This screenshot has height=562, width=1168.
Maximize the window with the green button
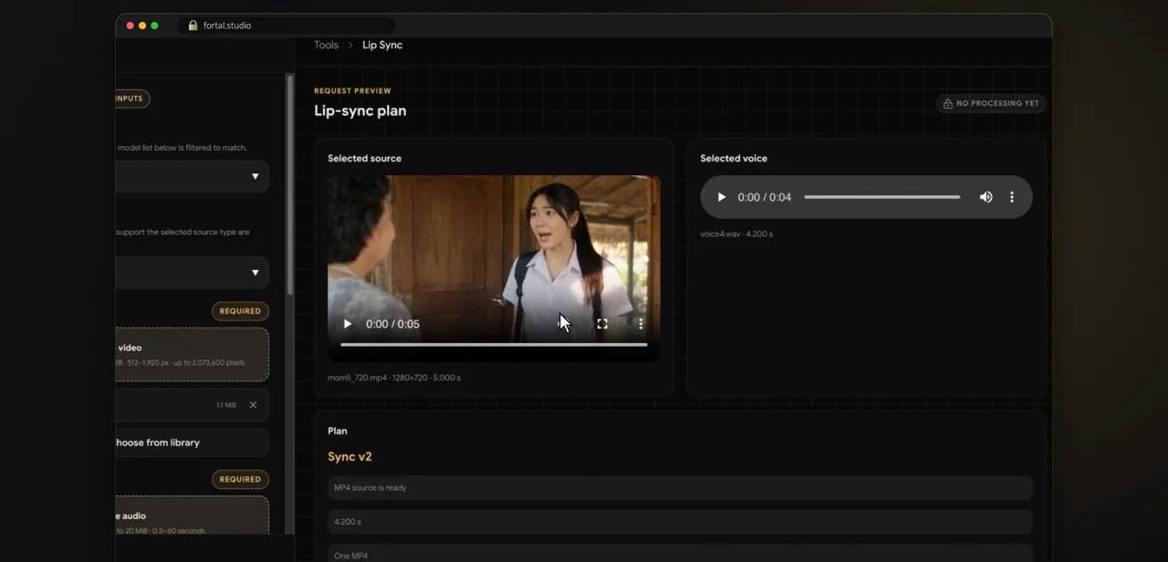[x=154, y=26]
